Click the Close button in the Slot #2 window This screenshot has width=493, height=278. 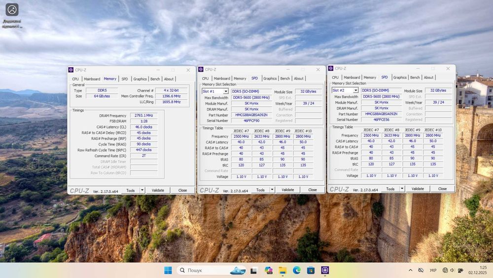(442, 189)
